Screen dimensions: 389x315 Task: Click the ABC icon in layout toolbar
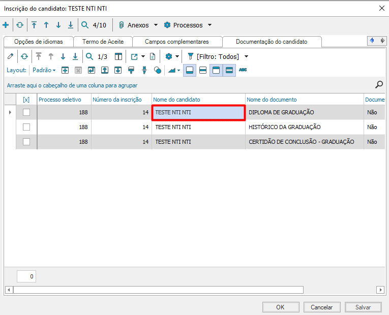click(x=243, y=70)
